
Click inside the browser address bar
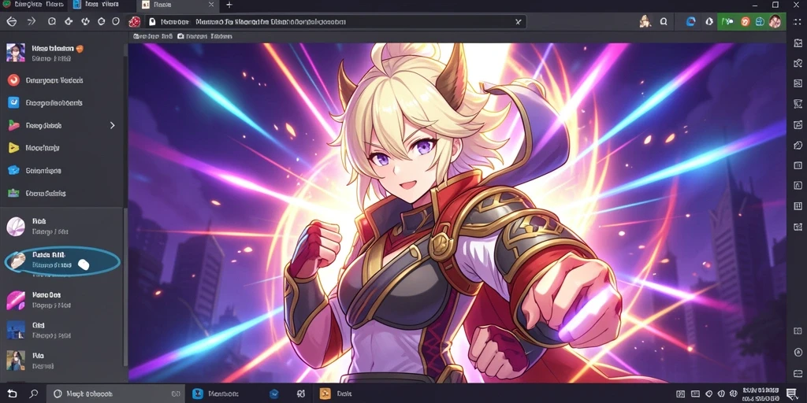pos(334,22)
